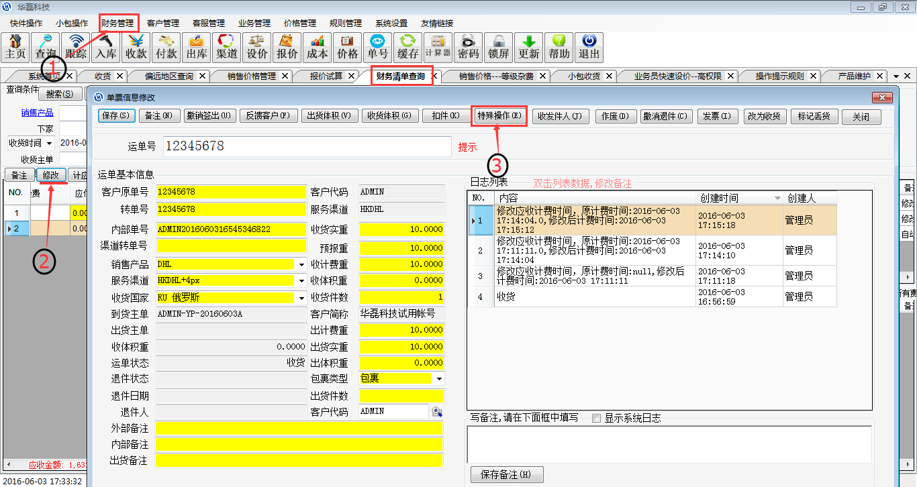Image resolution: width=917 pixels, height=487 pixels.
Task: Open the 财务管理 menu
Action: [x=117, y=23]
